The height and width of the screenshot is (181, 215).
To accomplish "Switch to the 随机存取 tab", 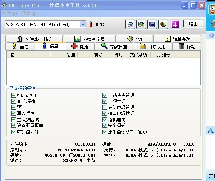I will (x=177, y=39).
